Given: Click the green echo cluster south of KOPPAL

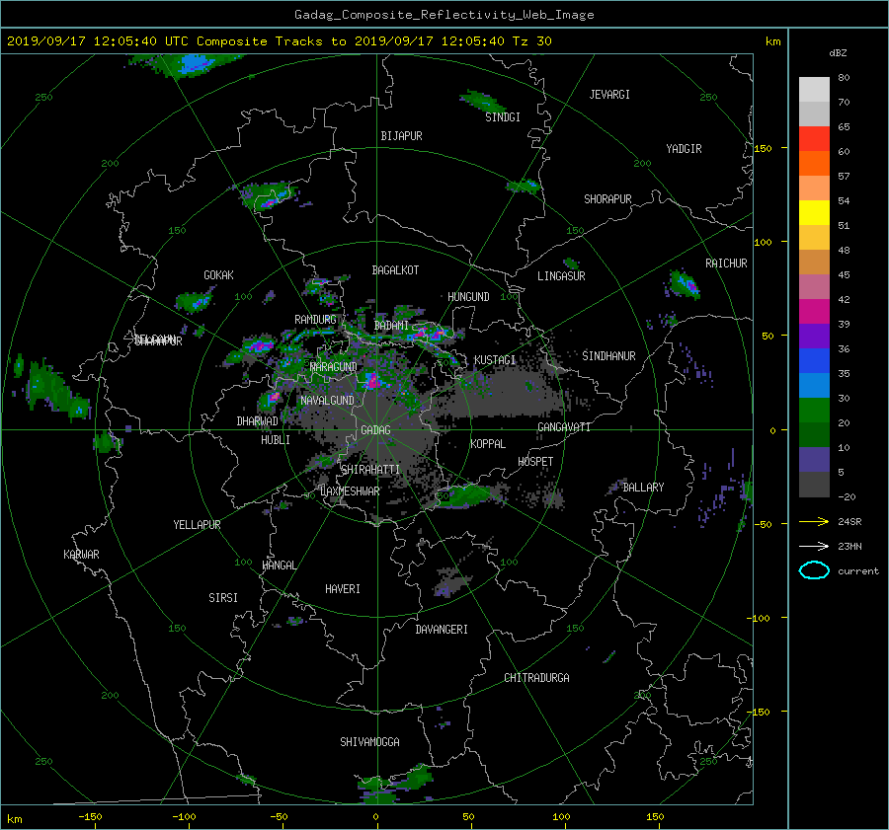Looking at the screenshot, I should [467, 495].
